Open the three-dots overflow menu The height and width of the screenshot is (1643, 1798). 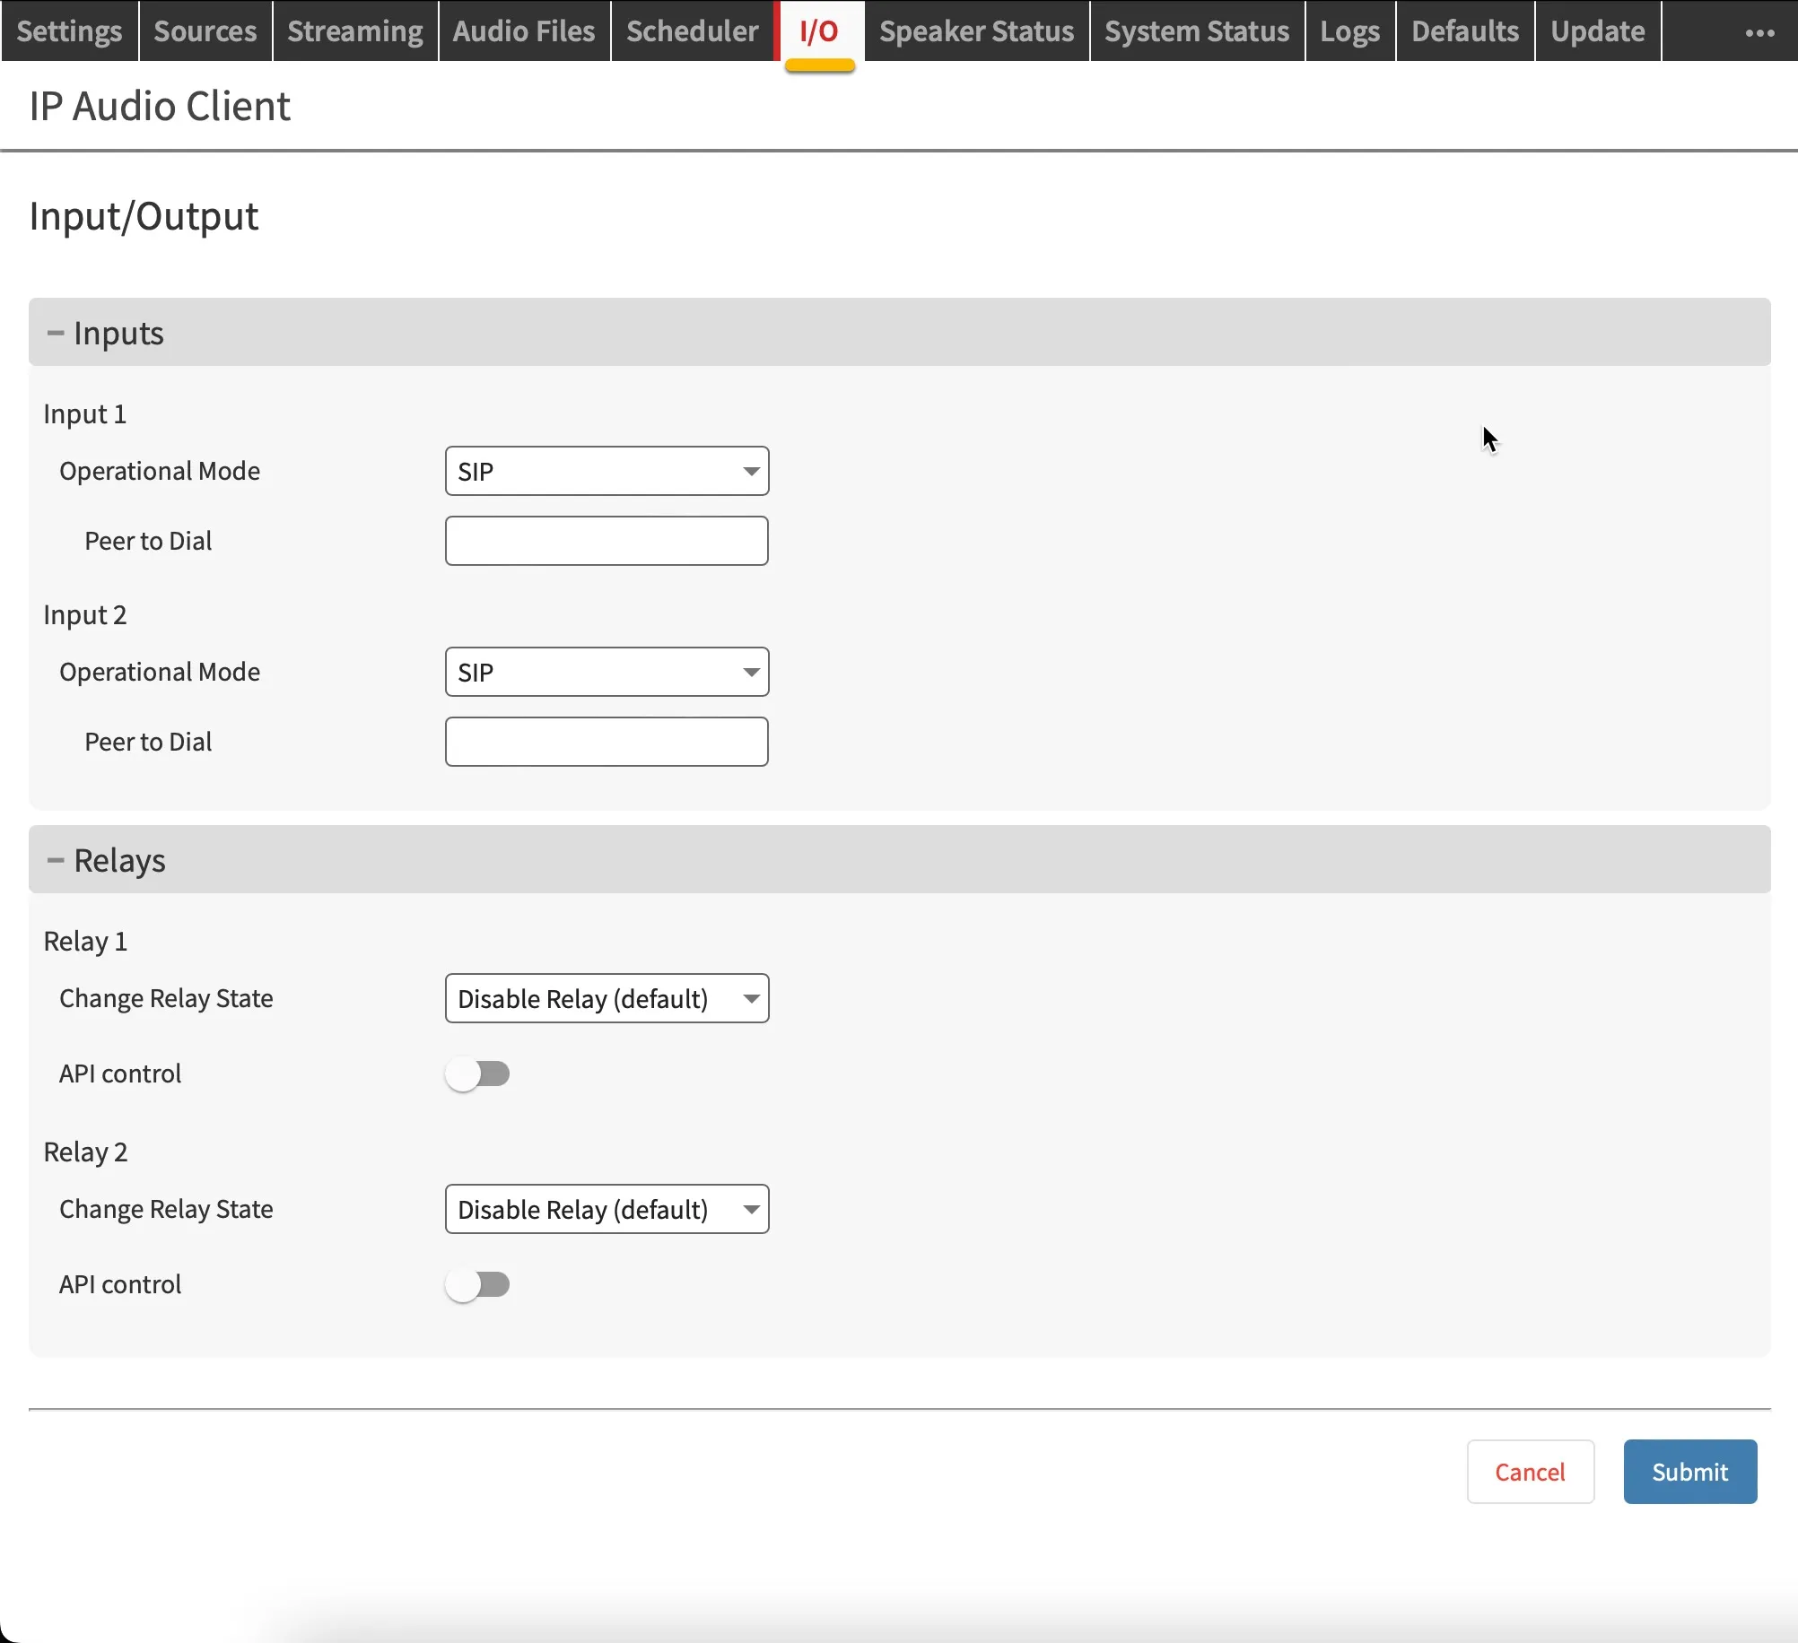(x=1759, y=32)
